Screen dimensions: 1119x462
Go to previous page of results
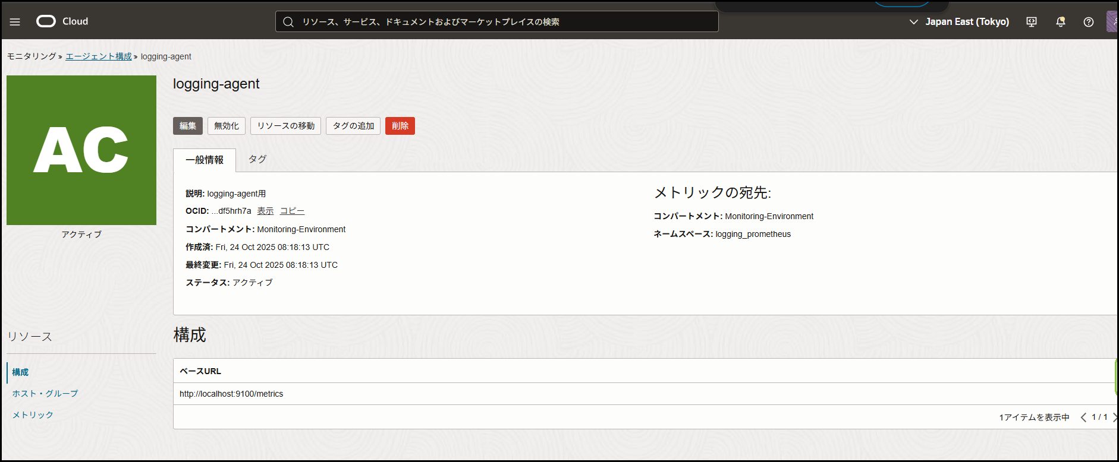pos(1083,417)
